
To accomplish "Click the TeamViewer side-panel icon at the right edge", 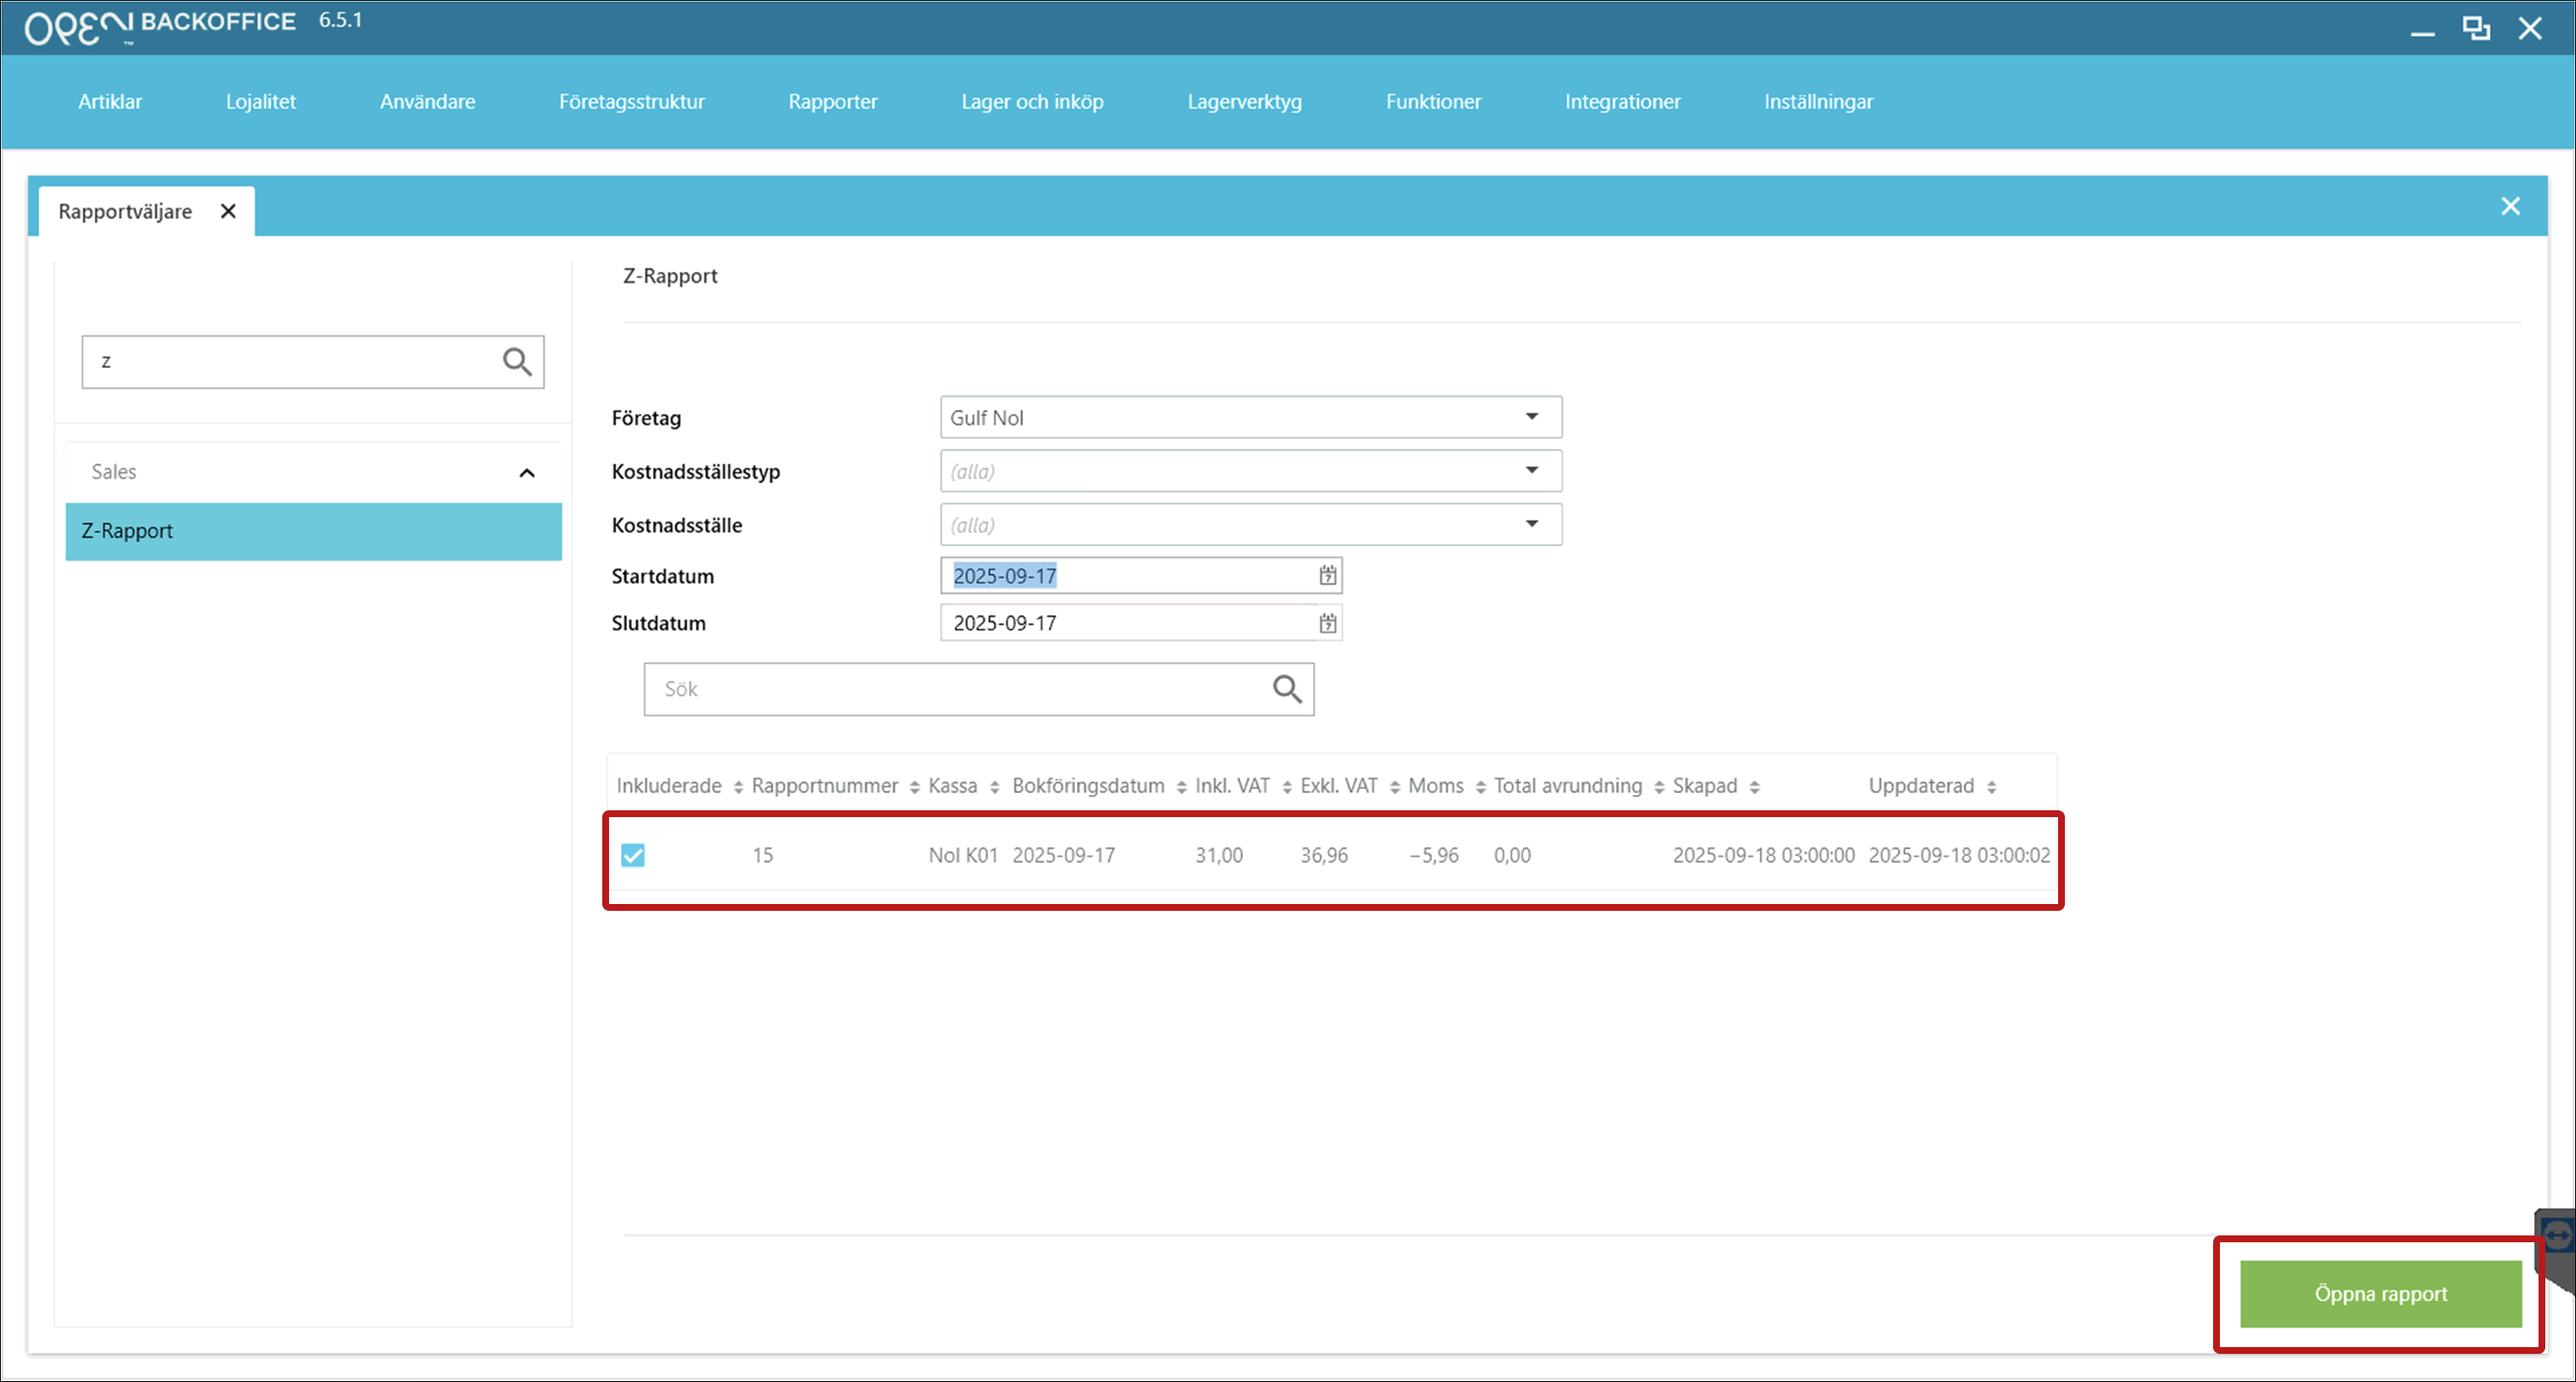I will point(2556,1236).
